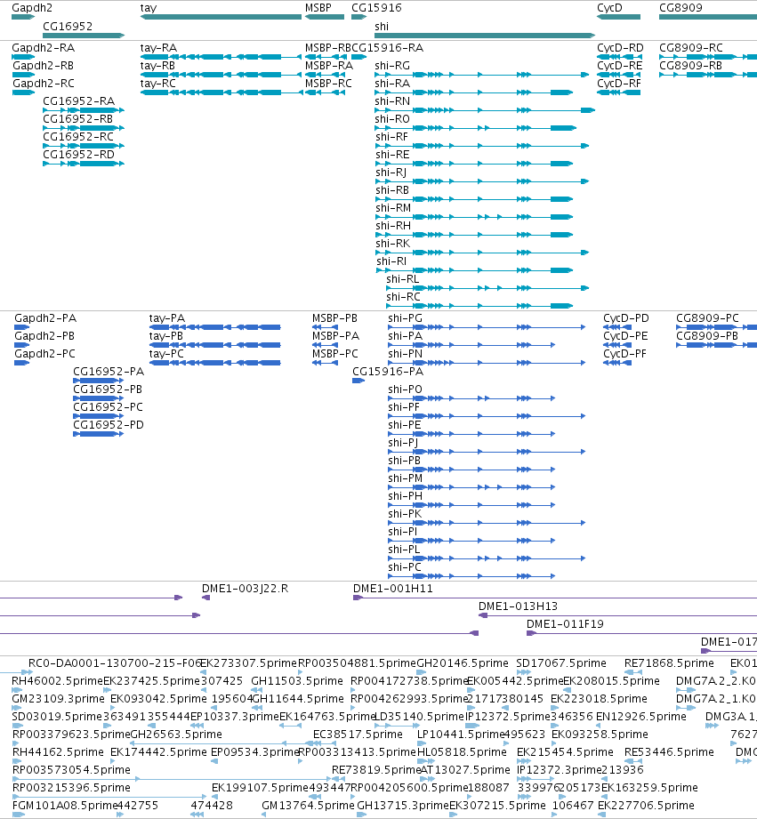Click transcript shi-RC label
The image size is (757, 819).
[403, 296]
